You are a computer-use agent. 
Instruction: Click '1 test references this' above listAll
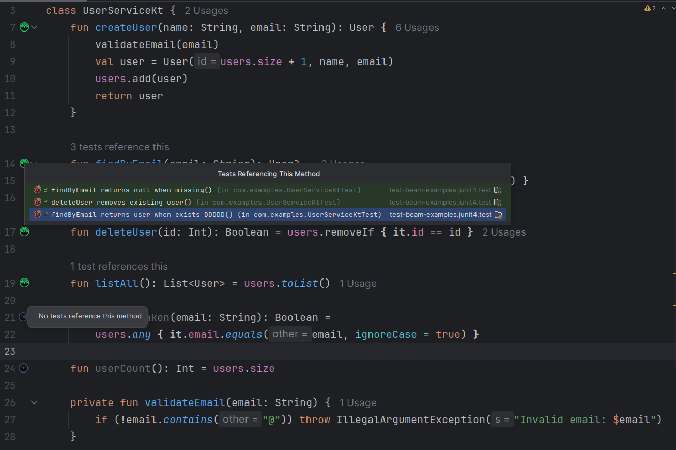click(119, 267)
